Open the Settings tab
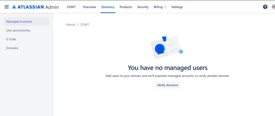 tap(177, 7)
